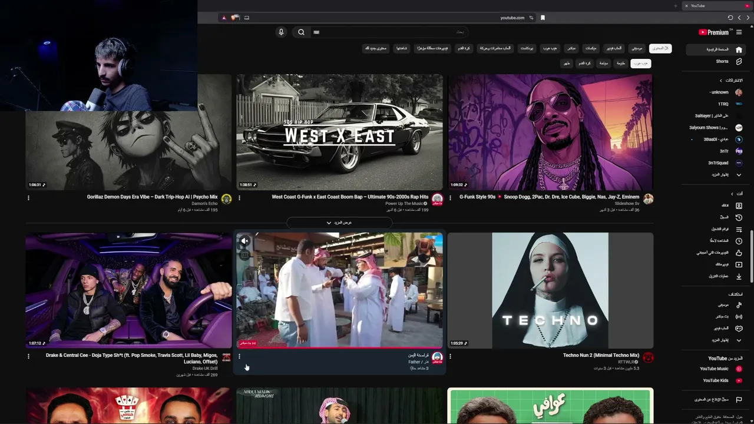
Task: Open the WEST X EAST video thumbnail
Action: pyautogui.click(x=339, y=132)
